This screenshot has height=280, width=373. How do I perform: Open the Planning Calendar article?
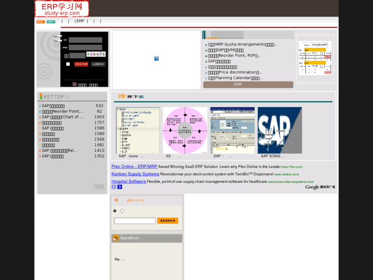pyautogui.click(x=235, y=78)
